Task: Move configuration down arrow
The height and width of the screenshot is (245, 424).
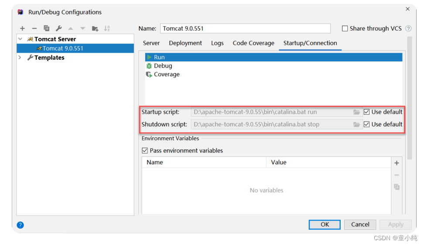Action: [83, 28]
